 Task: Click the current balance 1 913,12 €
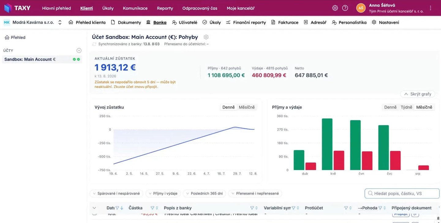tap(115, 67)
